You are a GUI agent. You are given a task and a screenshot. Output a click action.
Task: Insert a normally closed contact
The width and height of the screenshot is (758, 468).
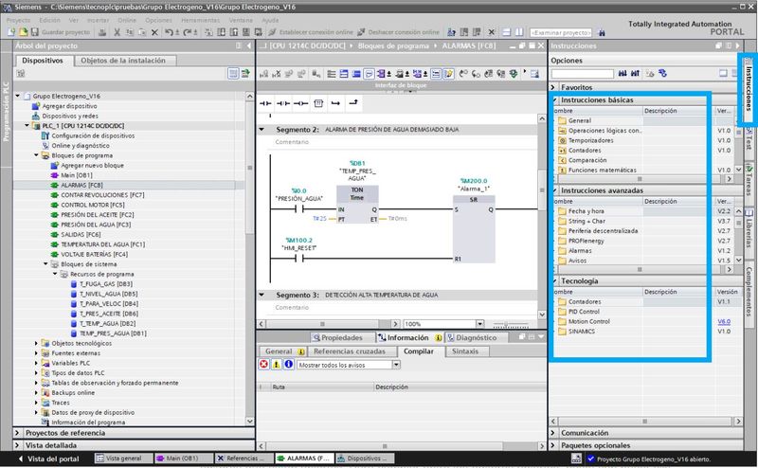pos(282,103)
